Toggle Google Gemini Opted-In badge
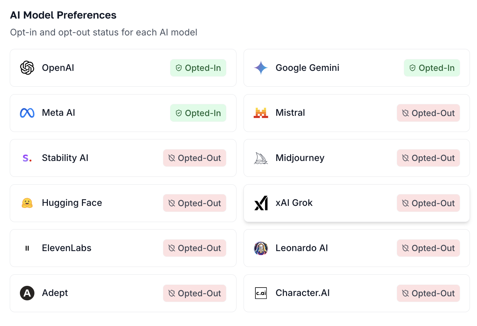 coord(432,68)
